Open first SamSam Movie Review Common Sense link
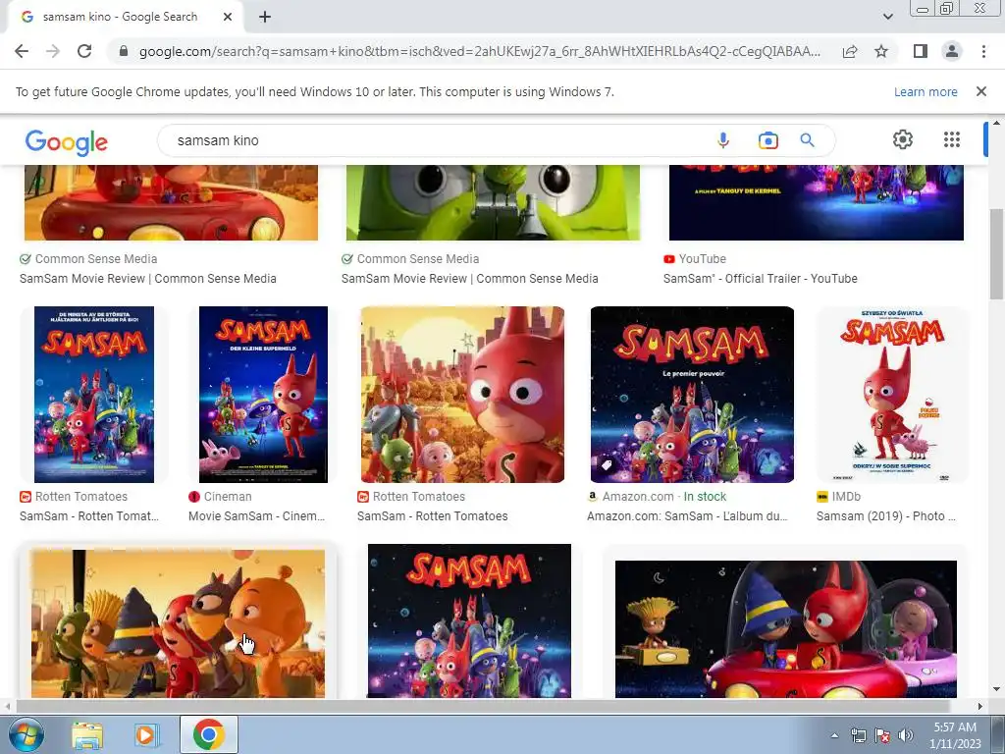Image resolution: width=1005 pixels, height=754 pixels. click(148, 278)
